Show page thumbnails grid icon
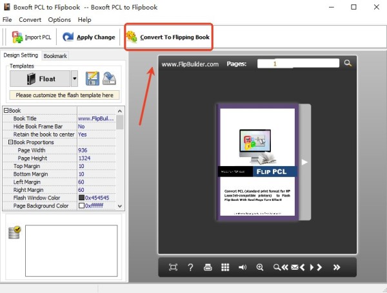This screenshot has width=387, height=293. tap(225, 267)
